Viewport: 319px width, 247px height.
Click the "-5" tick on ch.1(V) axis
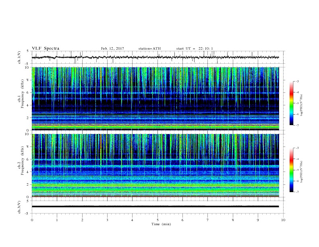click(27, 64)
